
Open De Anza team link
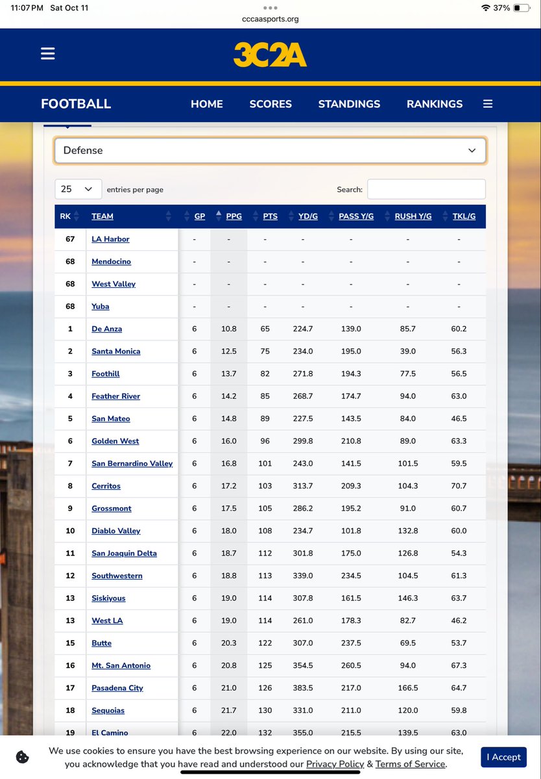pyautogui.click(x=106, y=329)
